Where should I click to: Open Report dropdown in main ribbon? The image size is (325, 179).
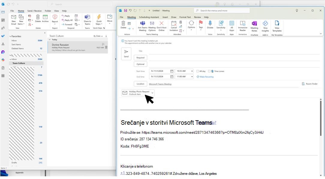[x=55, y=20]
